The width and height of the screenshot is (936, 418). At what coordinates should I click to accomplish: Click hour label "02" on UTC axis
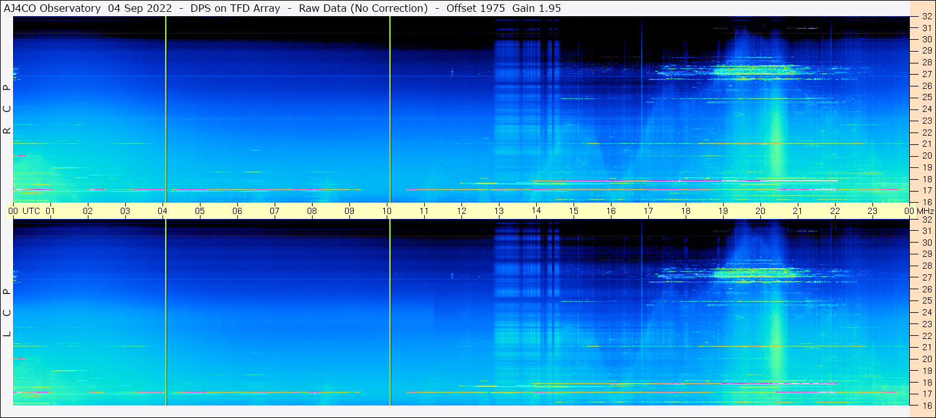point(88,211)
